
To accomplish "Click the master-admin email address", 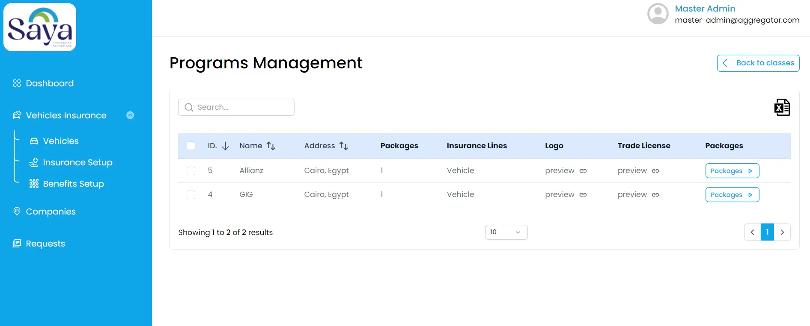I will point(737,20).
